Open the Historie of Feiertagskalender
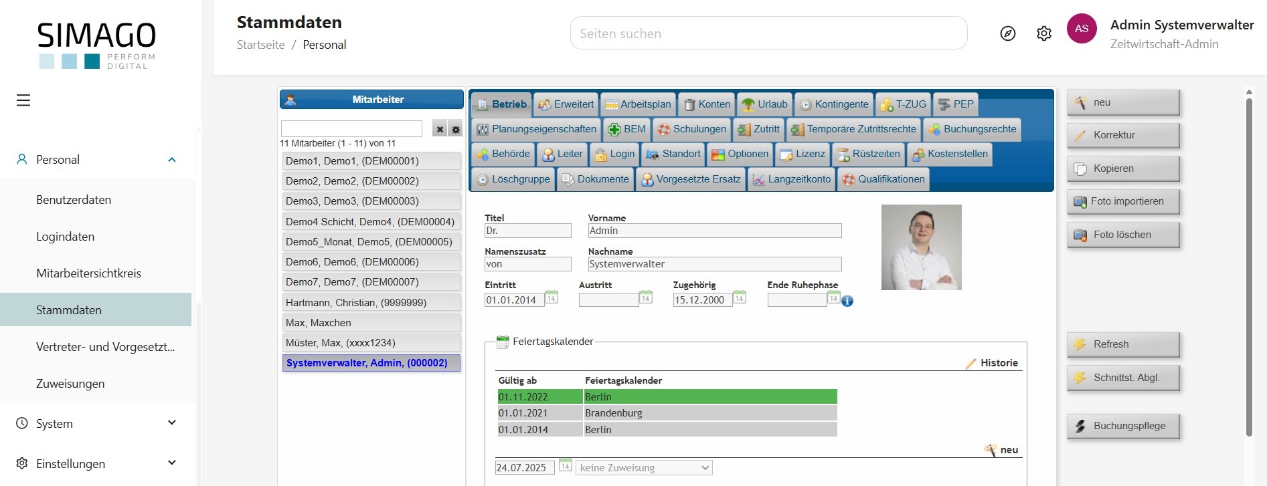This screenshot has height=486, width=1267. pos(992,363)
